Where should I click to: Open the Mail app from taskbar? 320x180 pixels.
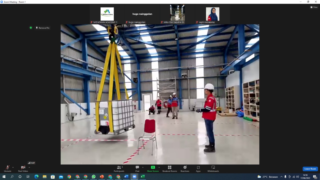coord(61,177)
